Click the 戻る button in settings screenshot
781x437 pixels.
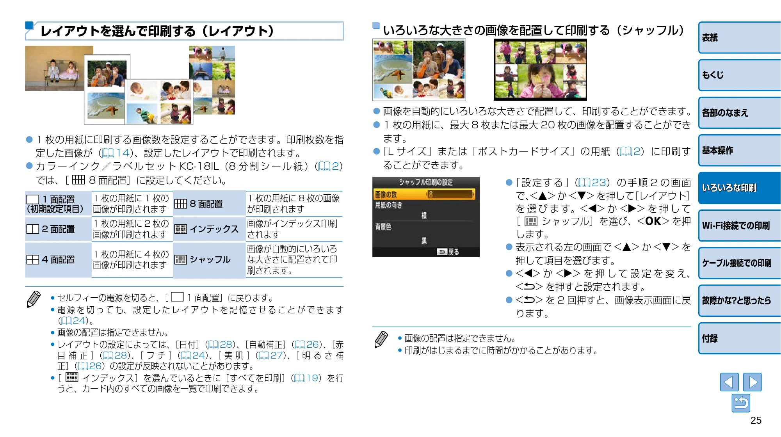point(448,252)
